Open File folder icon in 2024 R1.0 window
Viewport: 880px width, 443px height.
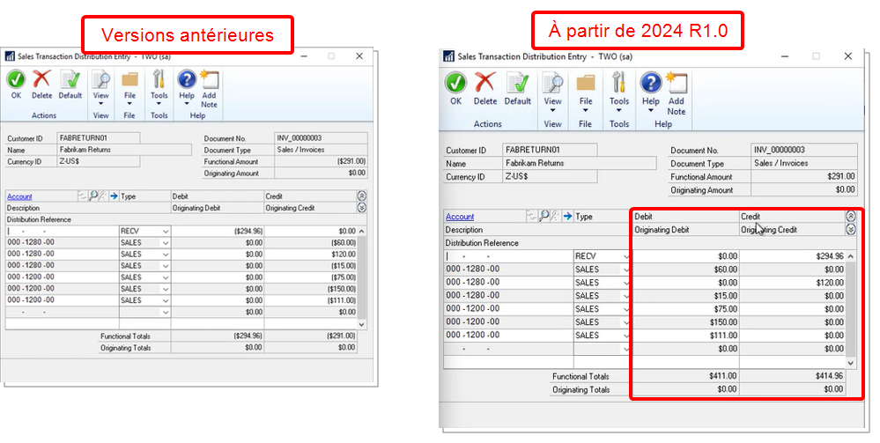pyautogui.click(x=586, y=83)
